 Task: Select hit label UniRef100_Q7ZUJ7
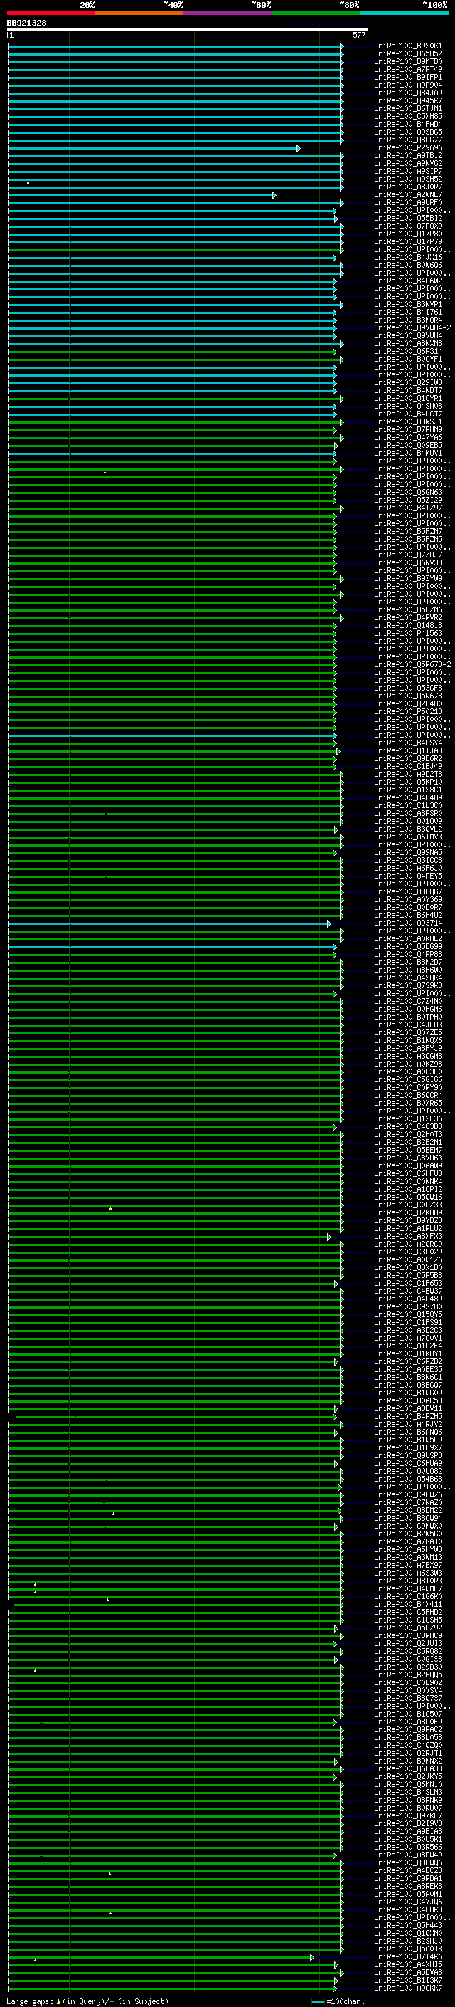(408, 555)
